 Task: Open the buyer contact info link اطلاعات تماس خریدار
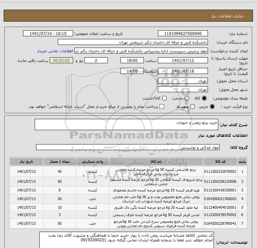click(55, 51)
